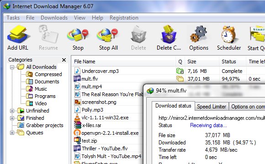The width and height of the screenshot is (265, 164).
Task: Sort by the Size column header
Action: tap(202, 61)
